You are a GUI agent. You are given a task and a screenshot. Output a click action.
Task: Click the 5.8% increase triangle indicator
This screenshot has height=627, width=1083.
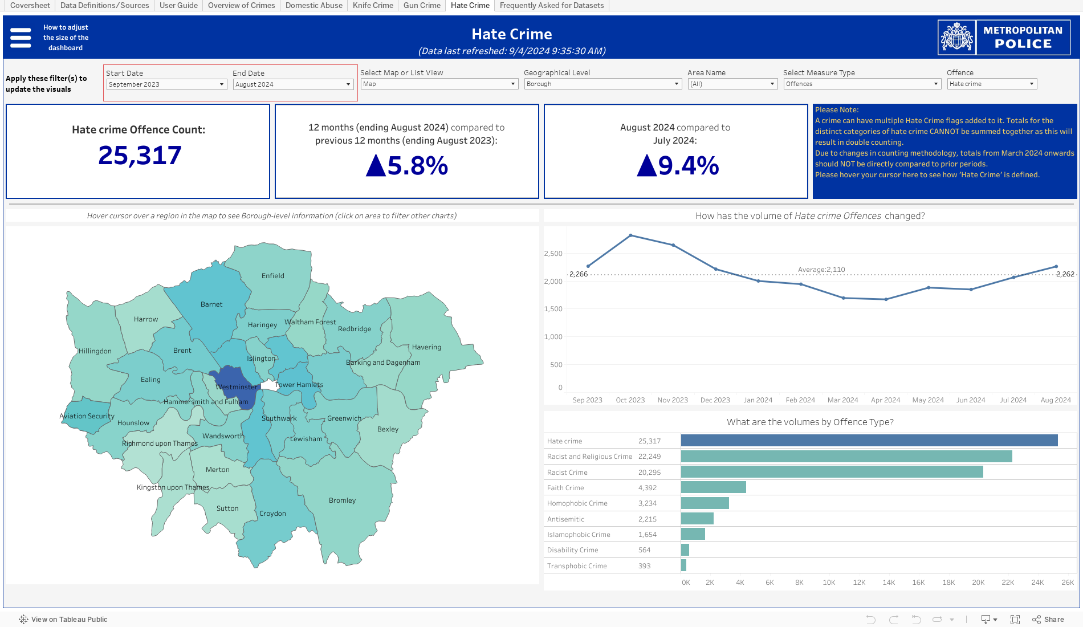coord(376,165)
